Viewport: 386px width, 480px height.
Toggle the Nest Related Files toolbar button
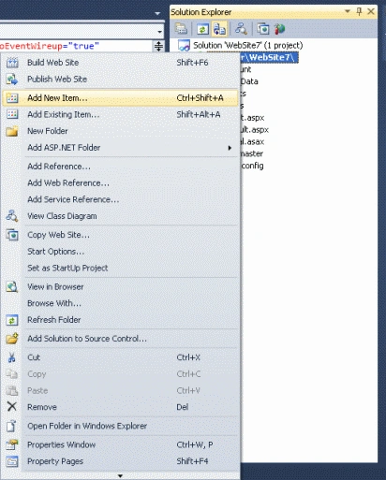click(x=219, y=29)
